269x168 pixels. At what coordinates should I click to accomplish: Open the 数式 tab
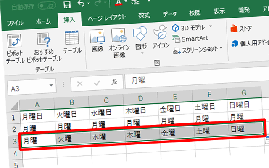[x=144, y=16]
